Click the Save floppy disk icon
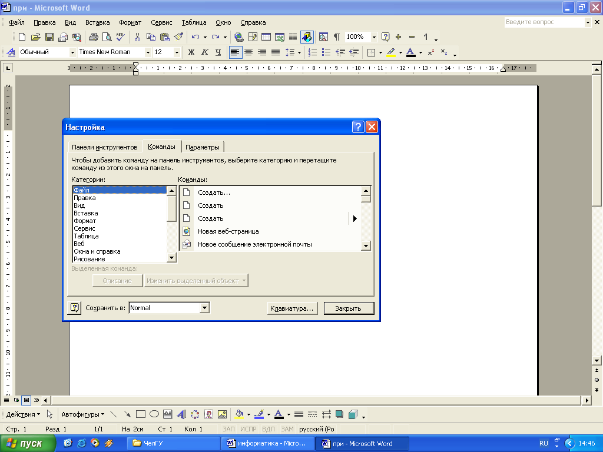This screenshot has height=452, width=603. click(x=49, y=37)
